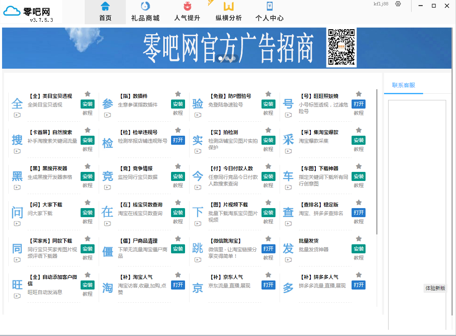Click the 僵 icon for 尸商品清理
Viewport: 456px width, 336px height.
point(108,252)
